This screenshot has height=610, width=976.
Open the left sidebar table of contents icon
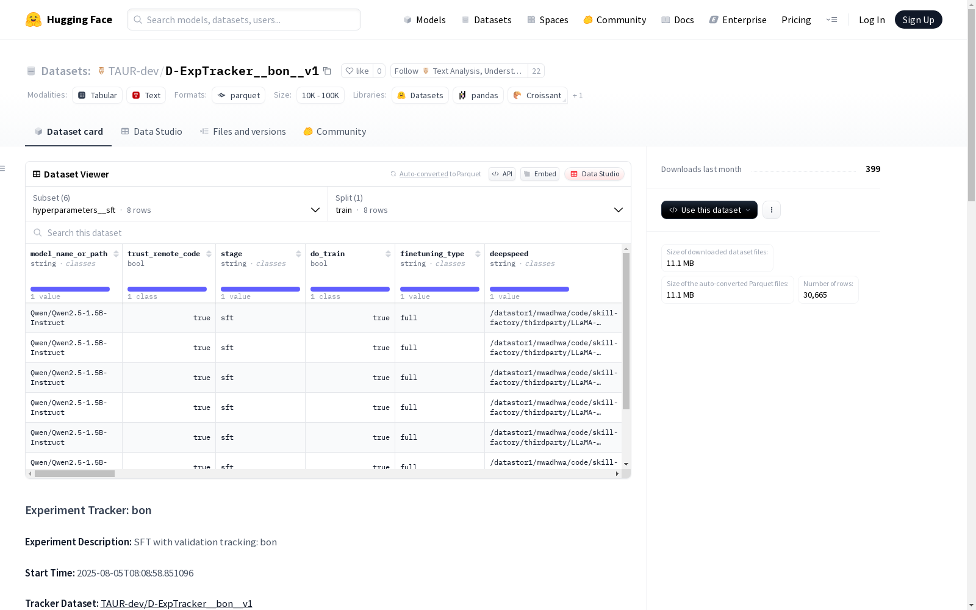click(x=3, y=168)
